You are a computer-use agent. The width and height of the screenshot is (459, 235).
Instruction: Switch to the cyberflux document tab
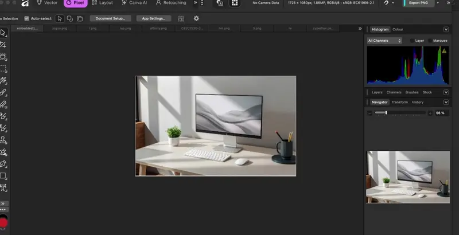click(x=322, y=28)
